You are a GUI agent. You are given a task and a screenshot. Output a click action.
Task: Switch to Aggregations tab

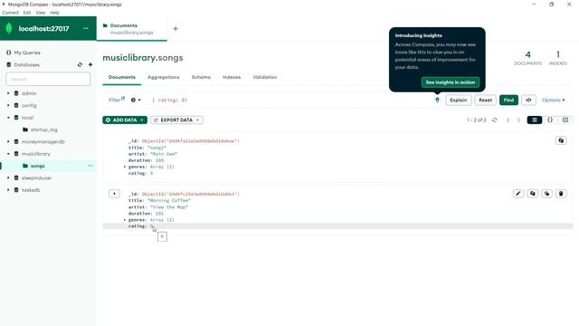pos(163,77)
